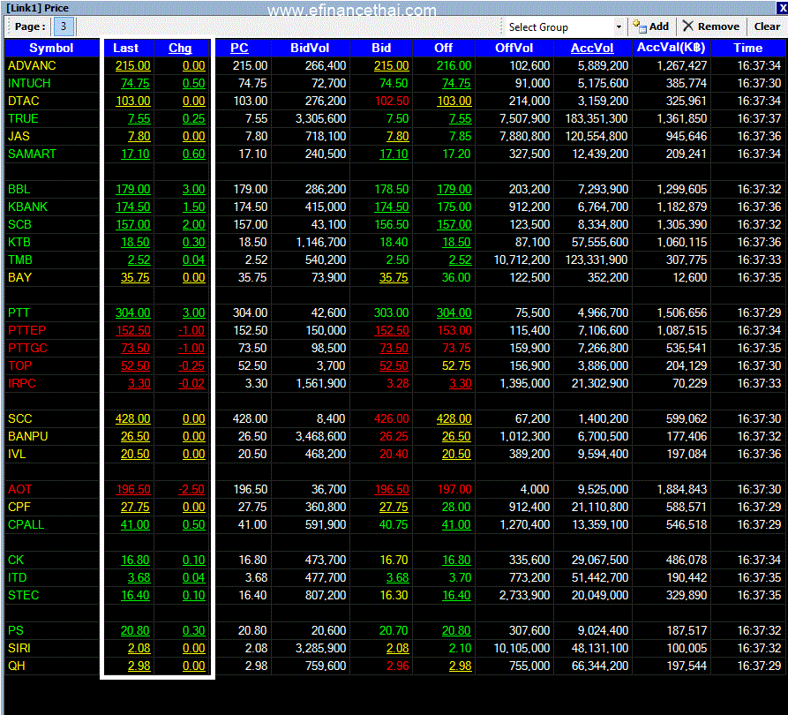Select the BAY symbol

pos(19,277)
